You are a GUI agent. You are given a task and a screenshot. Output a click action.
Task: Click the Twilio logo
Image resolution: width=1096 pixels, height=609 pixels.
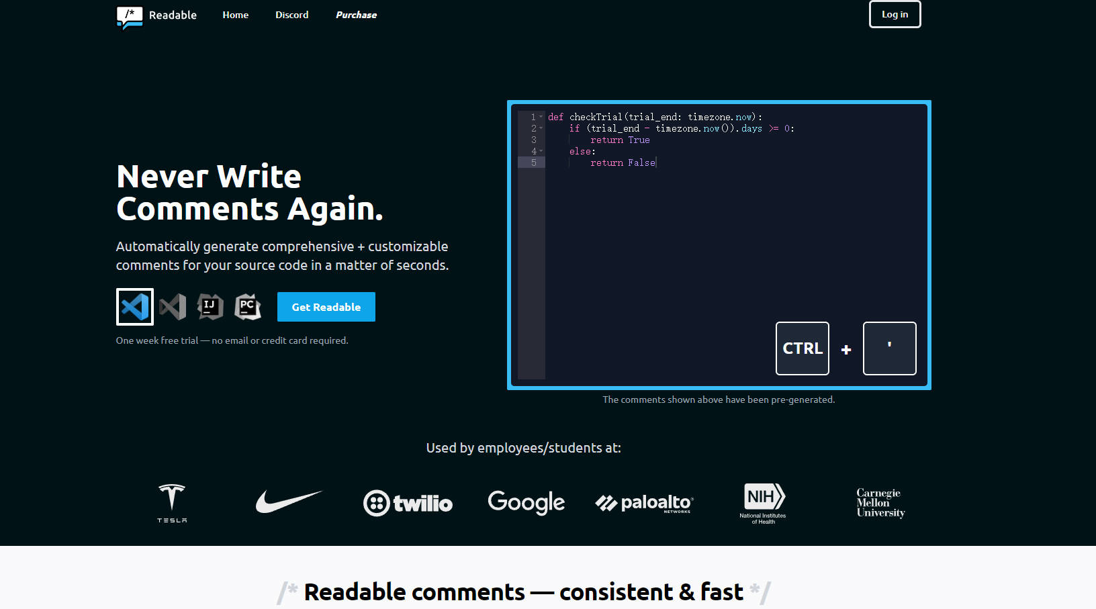click(x=408, y=503)
